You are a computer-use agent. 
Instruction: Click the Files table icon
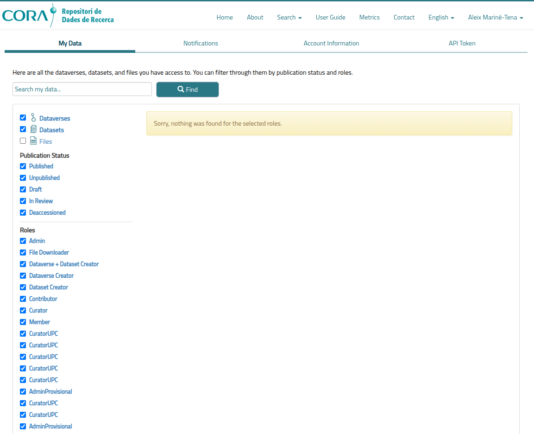point(33,141)
